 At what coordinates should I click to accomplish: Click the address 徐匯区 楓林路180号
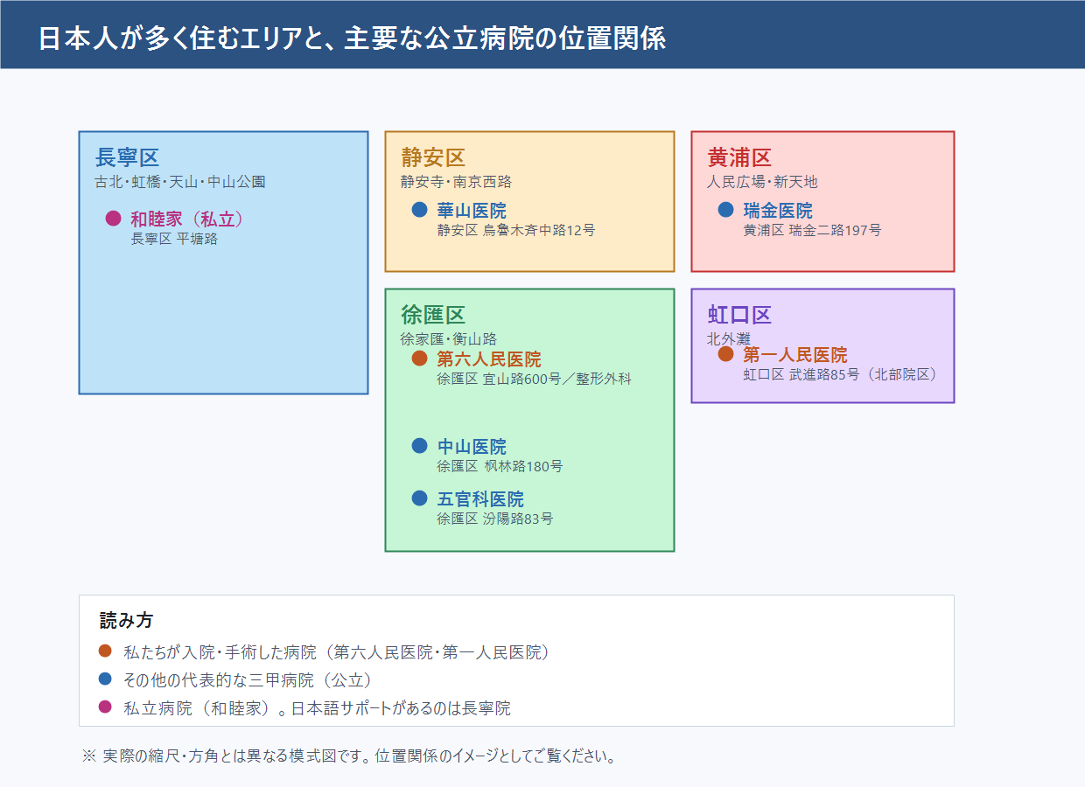[500, 466]
